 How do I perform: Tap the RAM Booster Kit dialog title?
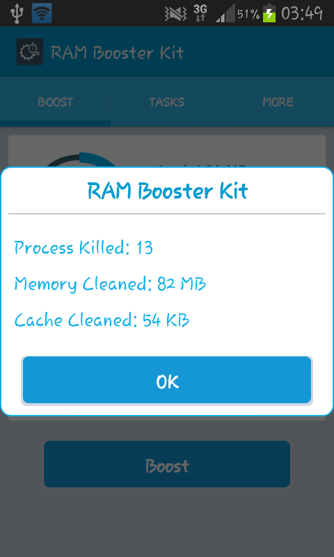(x=168, y=191)
